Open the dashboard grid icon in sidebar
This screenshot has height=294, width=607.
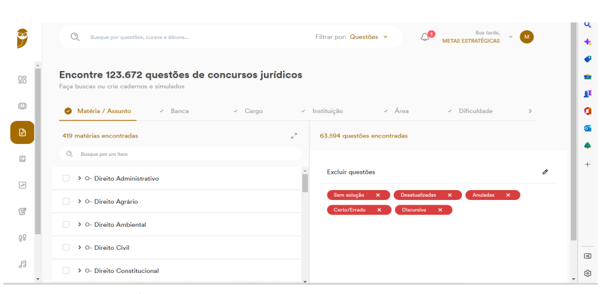pyautogui.click(x=22, y=80)
